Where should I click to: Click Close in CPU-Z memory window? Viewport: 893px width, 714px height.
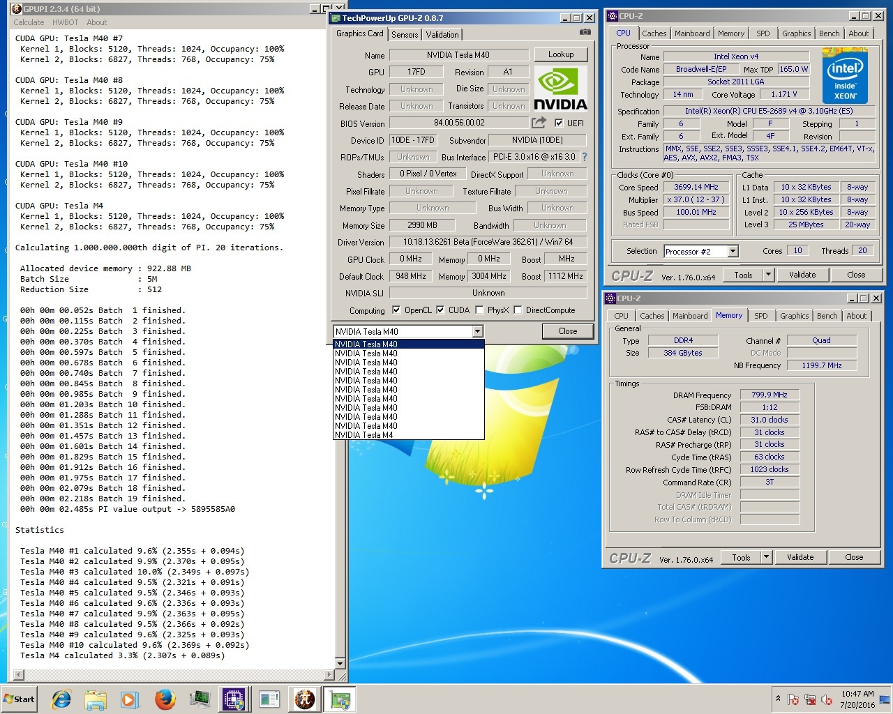pos(854,557)
